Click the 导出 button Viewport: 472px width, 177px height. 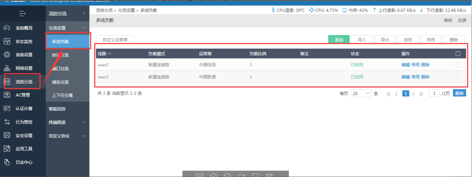click(x=385, y=40)
